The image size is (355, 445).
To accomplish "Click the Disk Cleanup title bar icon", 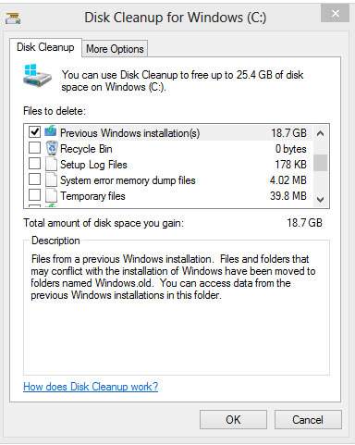I will tap(13, 18).
